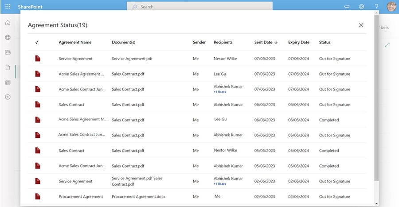This screenshot has width=399, height=207.
Task: Expand +1 Users for Acme Sales Contract 07/06/2023
Action: click(220, 92)
